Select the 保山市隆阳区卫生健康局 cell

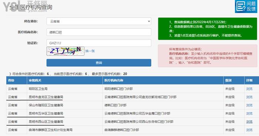65,105
